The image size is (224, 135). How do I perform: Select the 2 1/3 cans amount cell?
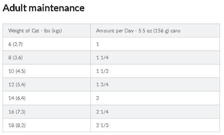(155, 125)
